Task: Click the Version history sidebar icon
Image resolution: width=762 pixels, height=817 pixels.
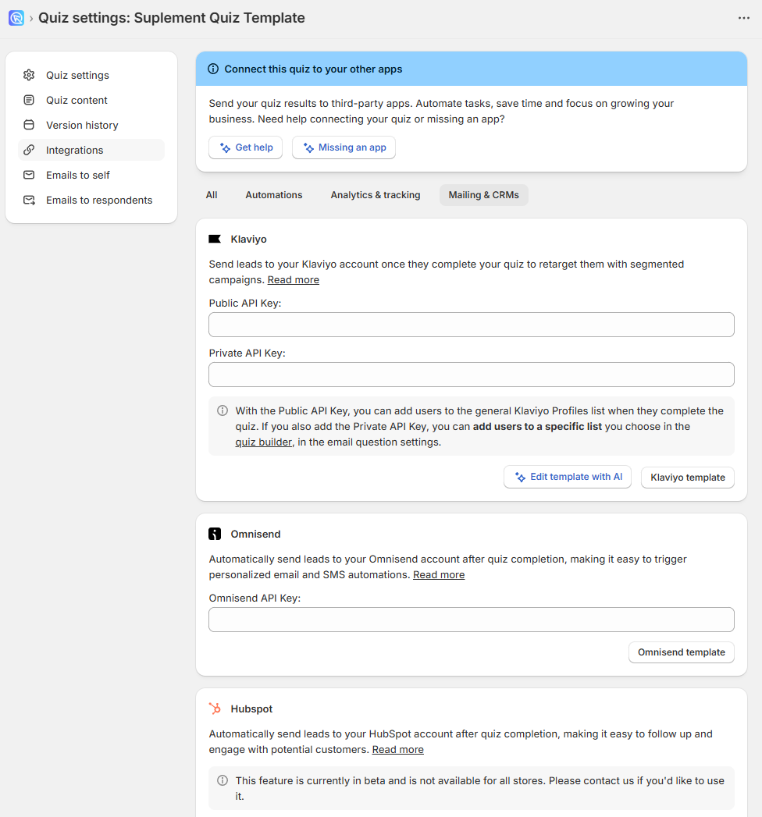Action: click(29, 125)
